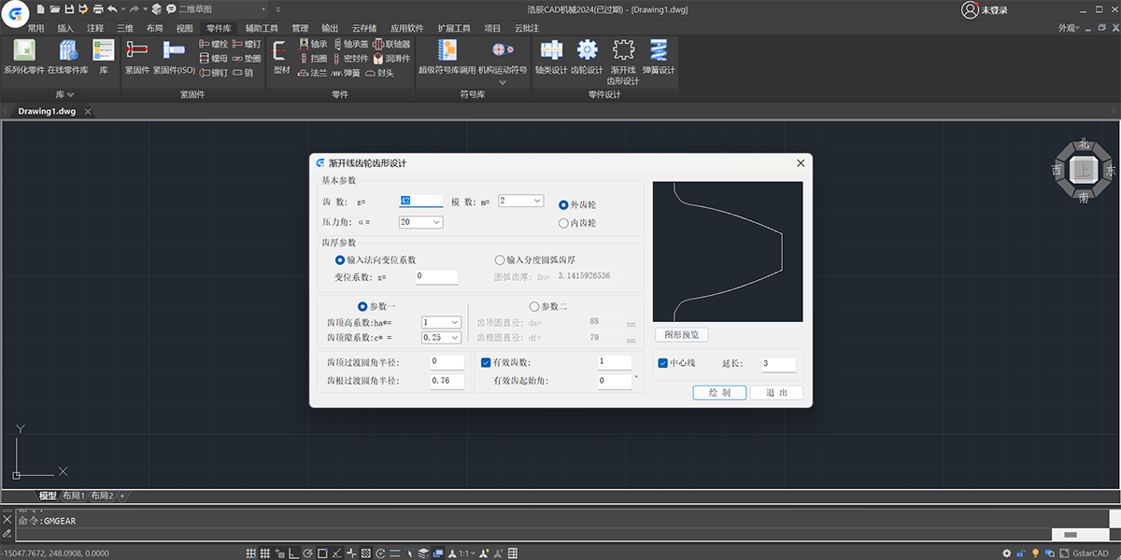Click the 型材 profile section icon
The image size is (1121, 560).
pos(280,58)
